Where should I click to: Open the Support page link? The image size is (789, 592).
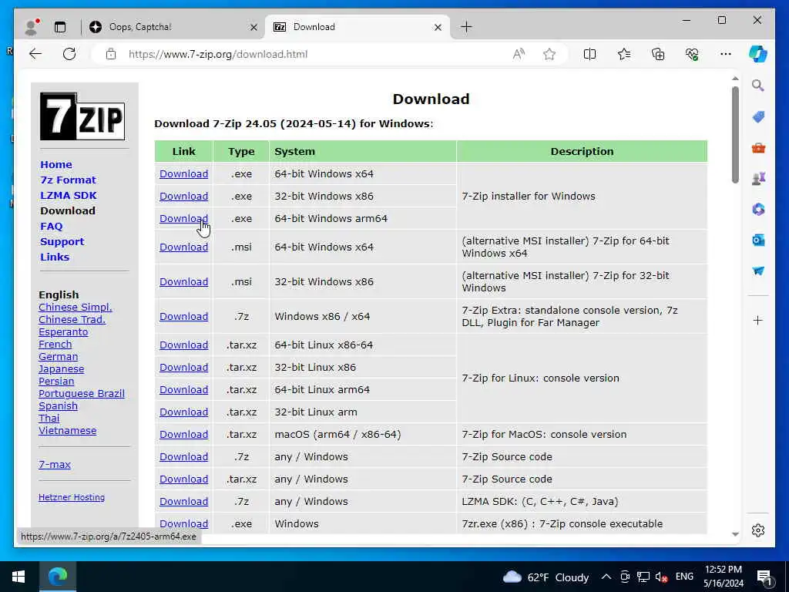tap(62, 241)
